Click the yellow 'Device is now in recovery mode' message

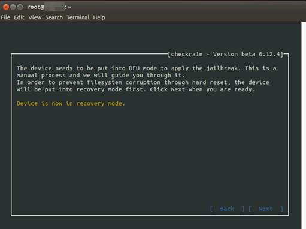[x=71, y=103]
